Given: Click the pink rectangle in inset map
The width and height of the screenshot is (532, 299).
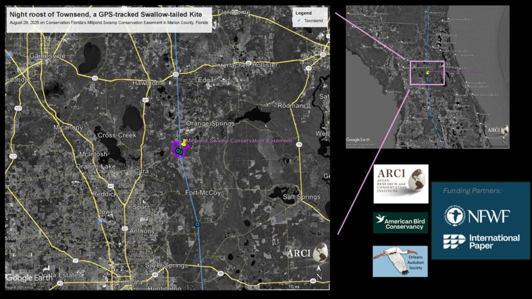Looking at the screenshot, I should 427,73.
